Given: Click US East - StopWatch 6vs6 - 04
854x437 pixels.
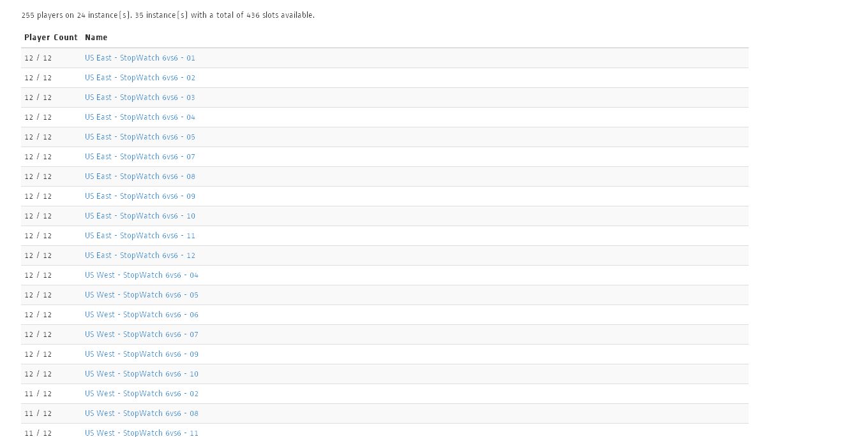Looking at the screenshot, I should pos(140,117).
